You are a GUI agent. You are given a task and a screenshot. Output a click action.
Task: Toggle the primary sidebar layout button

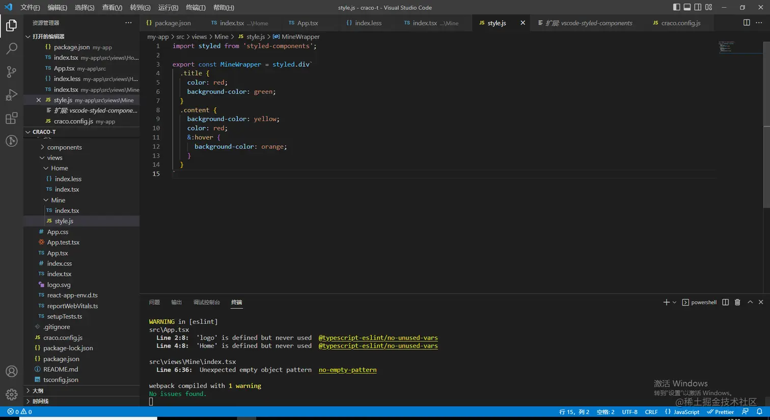click(676, 7)
